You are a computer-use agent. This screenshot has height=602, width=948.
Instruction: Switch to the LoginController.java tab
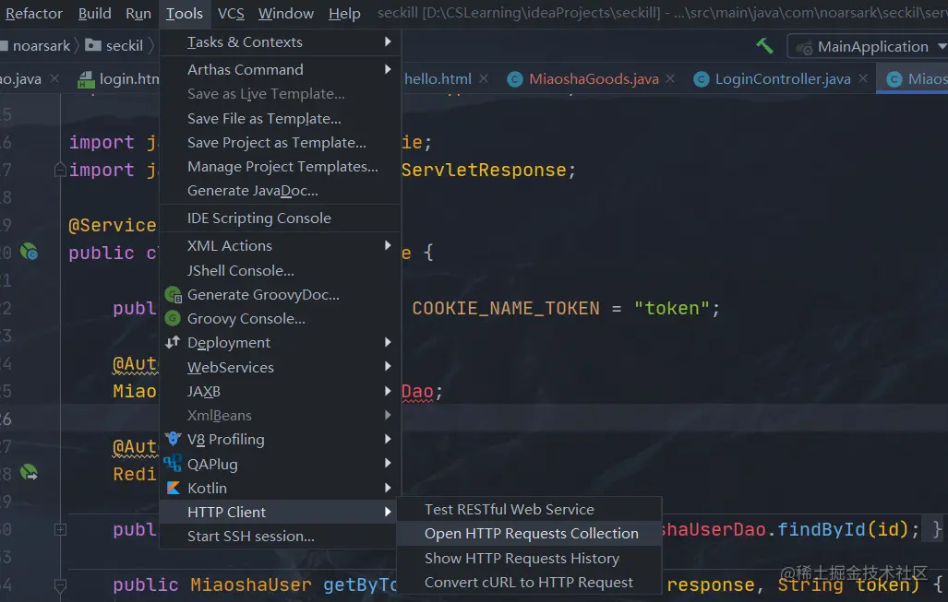click(783, 79)
